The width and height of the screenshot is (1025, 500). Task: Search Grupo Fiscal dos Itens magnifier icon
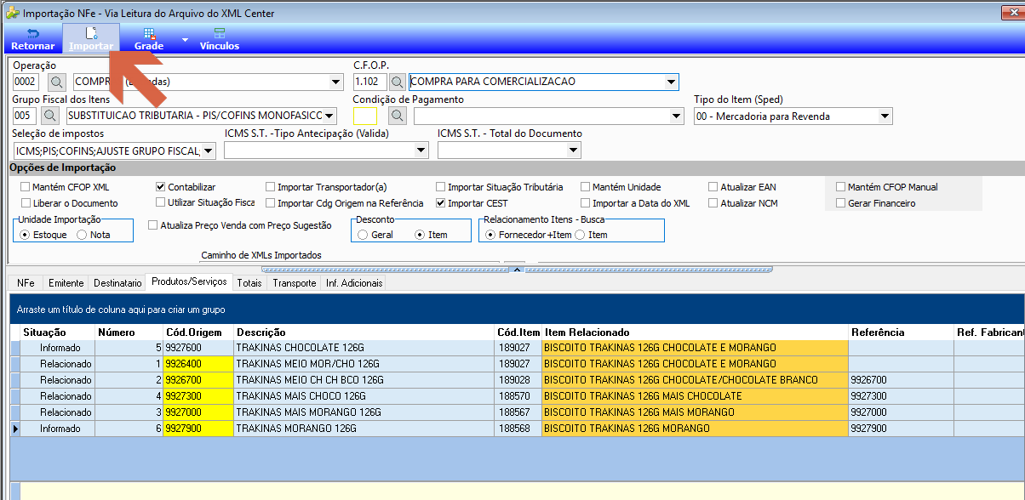tap(51, 116)
